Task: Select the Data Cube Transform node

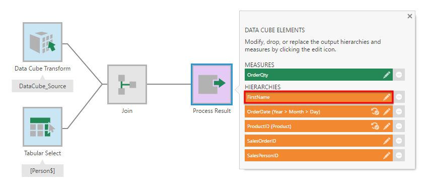Action: [43, 42]
